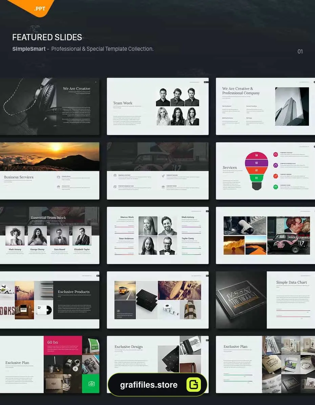This screenshot has width=315, height=405.
Task: Click the graffiti car photo in the collage
Action: coord(289,235)
